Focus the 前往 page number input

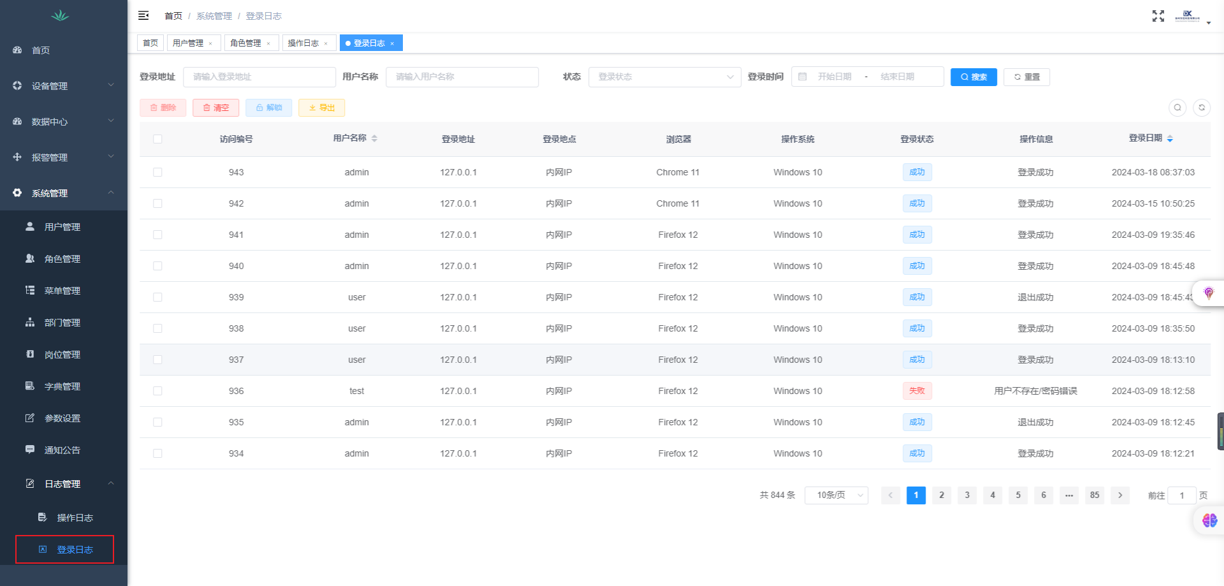click(x=1181, y=495)
